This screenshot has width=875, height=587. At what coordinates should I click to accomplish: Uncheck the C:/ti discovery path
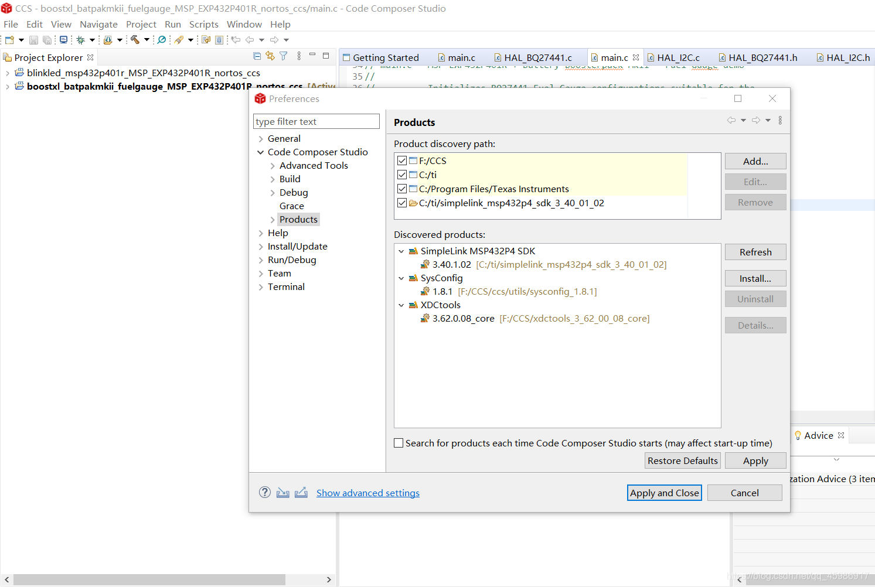(402, 175)
